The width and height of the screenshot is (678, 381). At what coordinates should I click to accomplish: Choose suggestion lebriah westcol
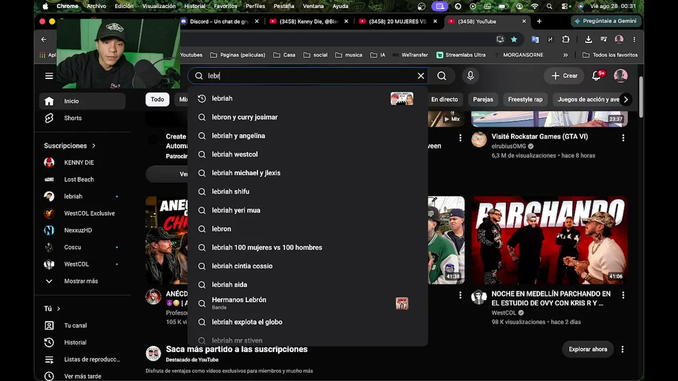click(x=307, y=154)
